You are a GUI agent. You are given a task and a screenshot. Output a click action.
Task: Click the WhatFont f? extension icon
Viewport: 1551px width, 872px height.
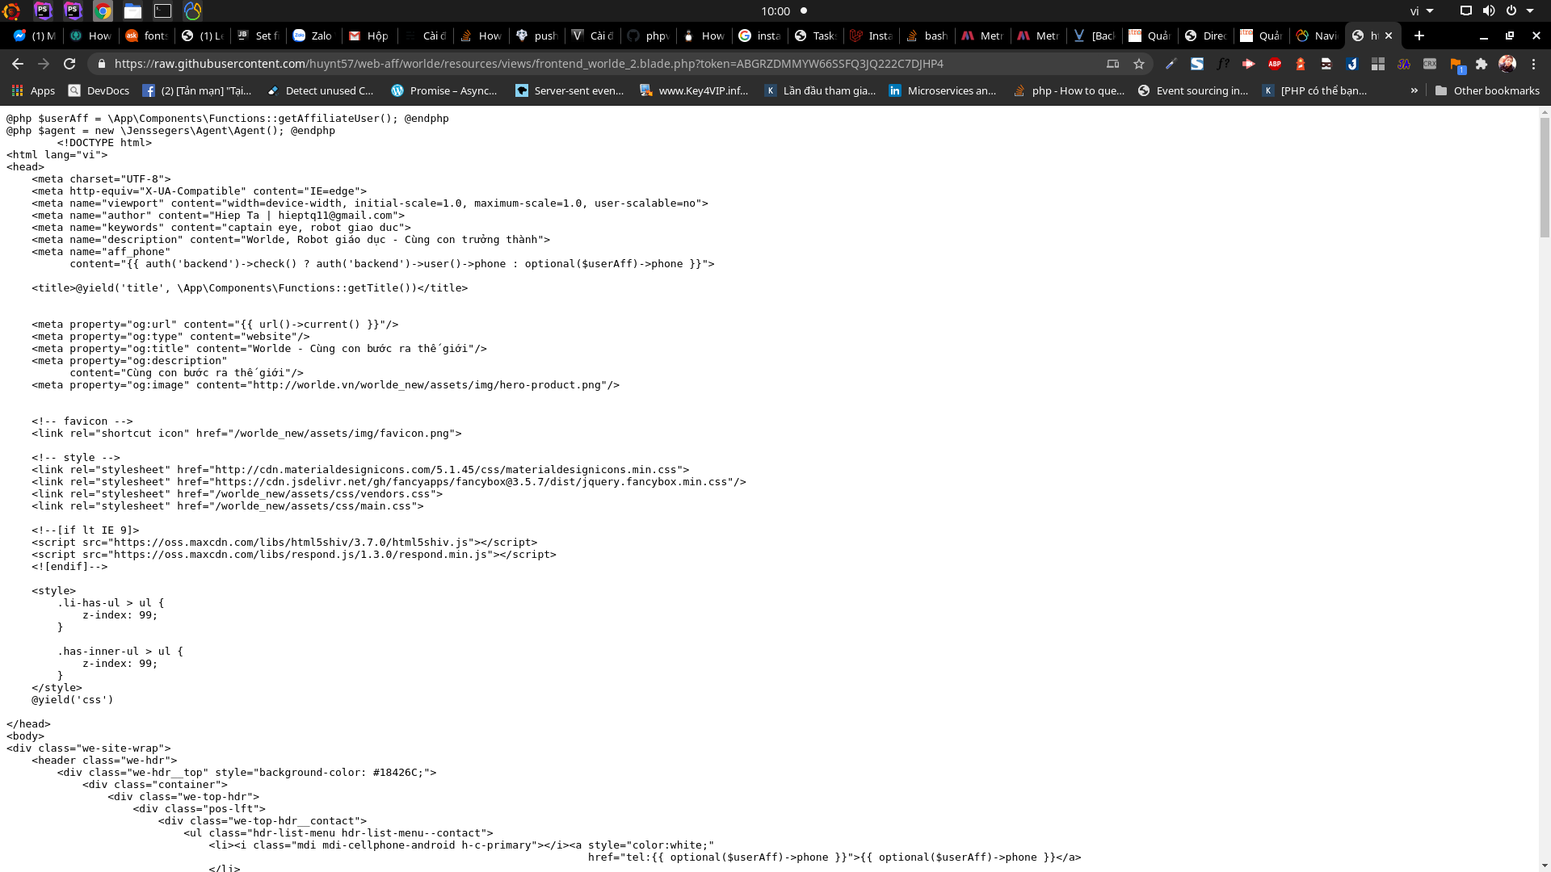pyautogui.click(x=1223, y=64)
